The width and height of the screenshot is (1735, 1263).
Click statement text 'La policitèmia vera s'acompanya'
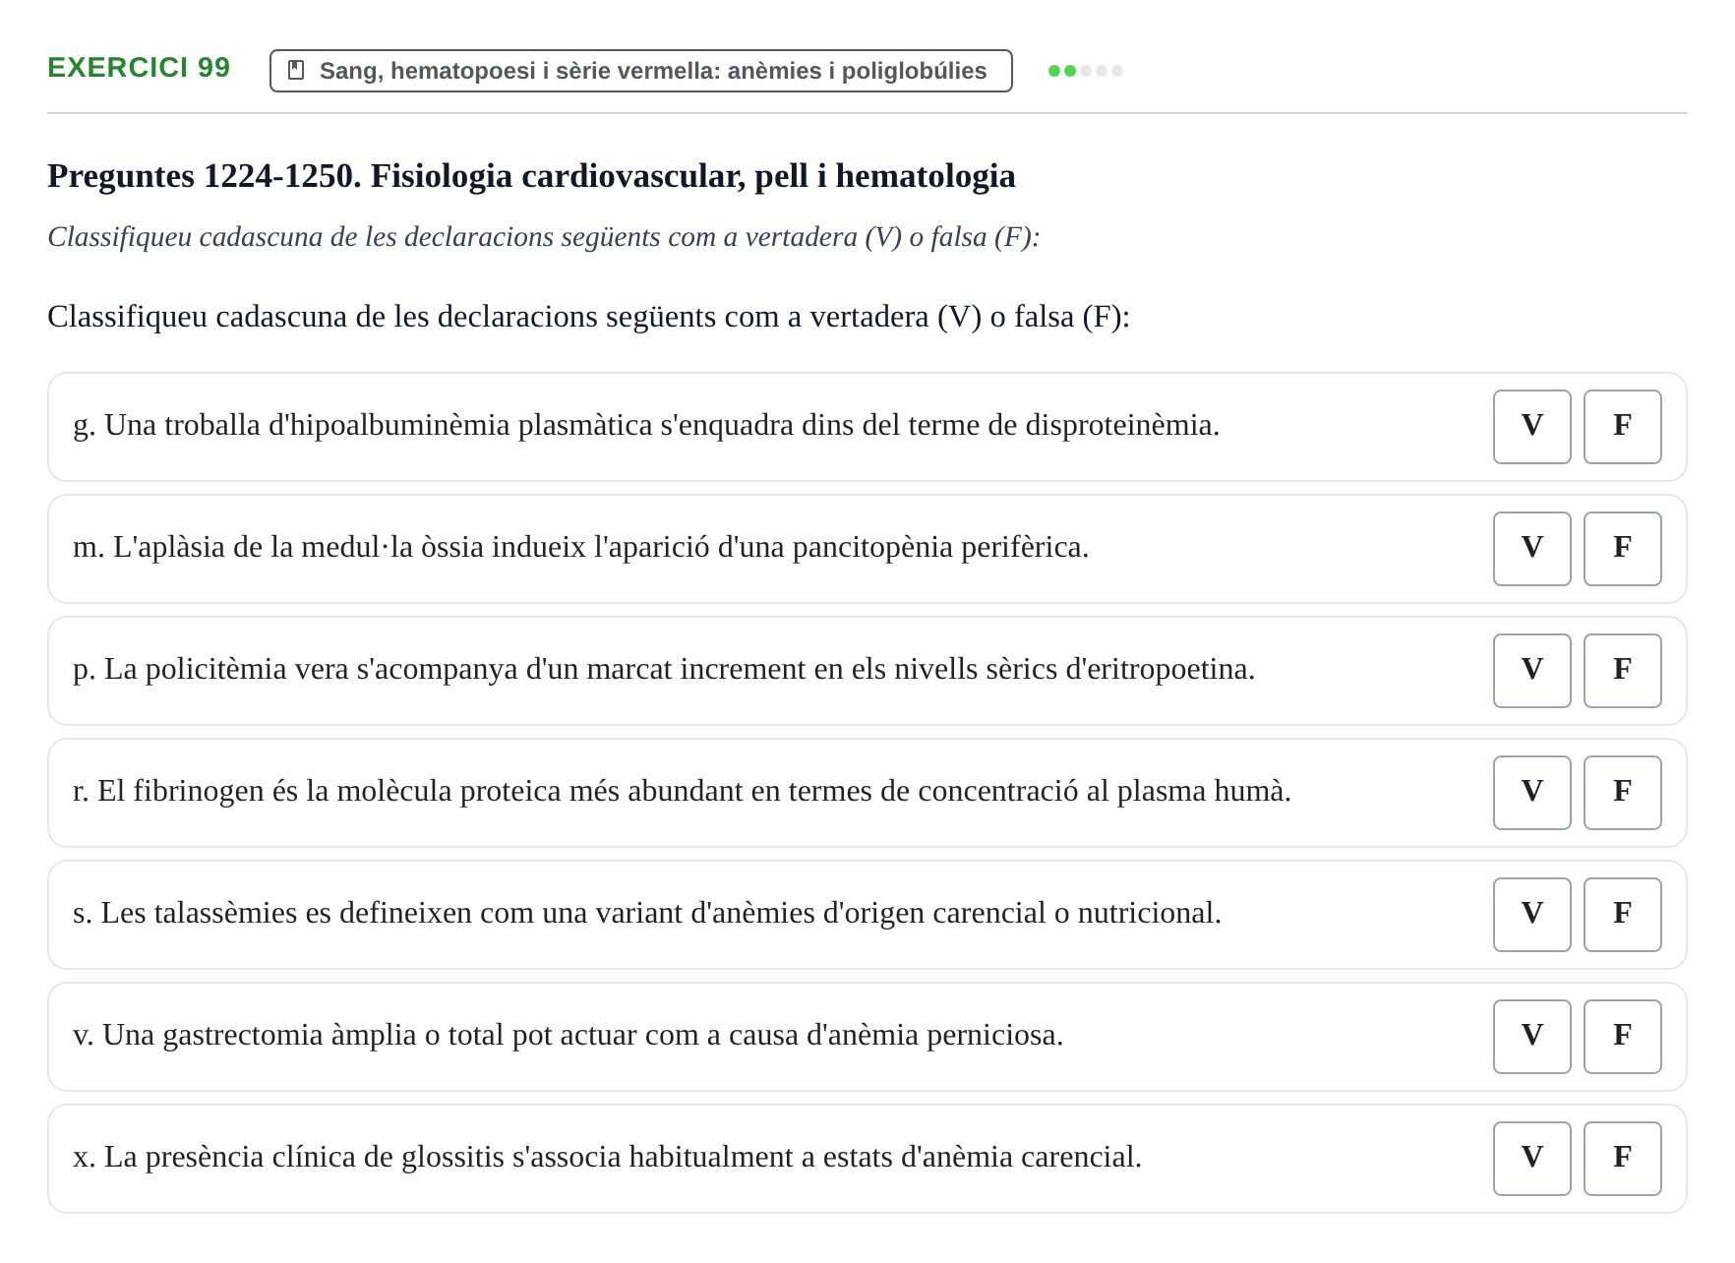coord(664,669)
